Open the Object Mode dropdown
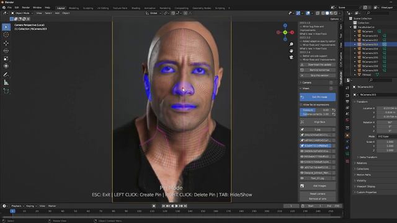Image resolution: width=397 pixels, height=223 pixels. [22, 13]
